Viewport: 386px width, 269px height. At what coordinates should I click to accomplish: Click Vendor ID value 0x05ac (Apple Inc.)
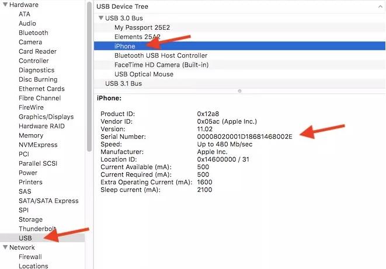click(x=227, y=121)
